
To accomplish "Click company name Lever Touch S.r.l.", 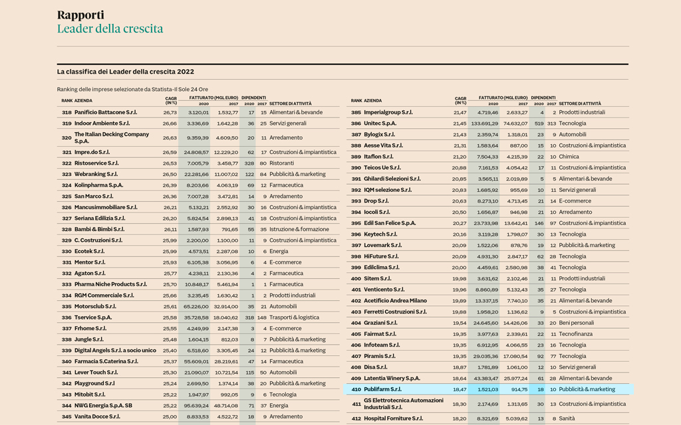I will coord(96,373).
